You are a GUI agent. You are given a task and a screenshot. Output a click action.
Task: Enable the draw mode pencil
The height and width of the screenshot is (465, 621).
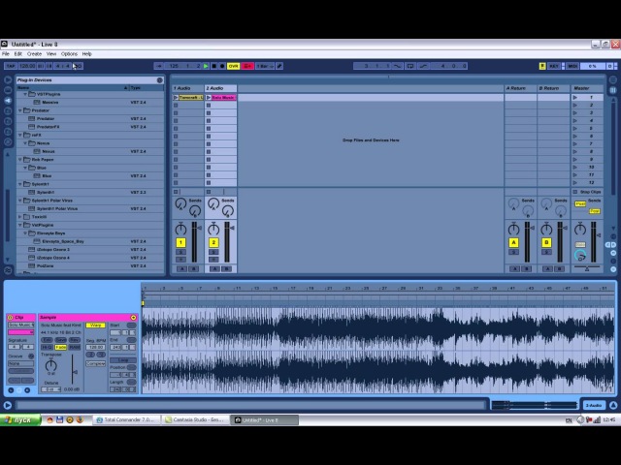tap(279, 66)
